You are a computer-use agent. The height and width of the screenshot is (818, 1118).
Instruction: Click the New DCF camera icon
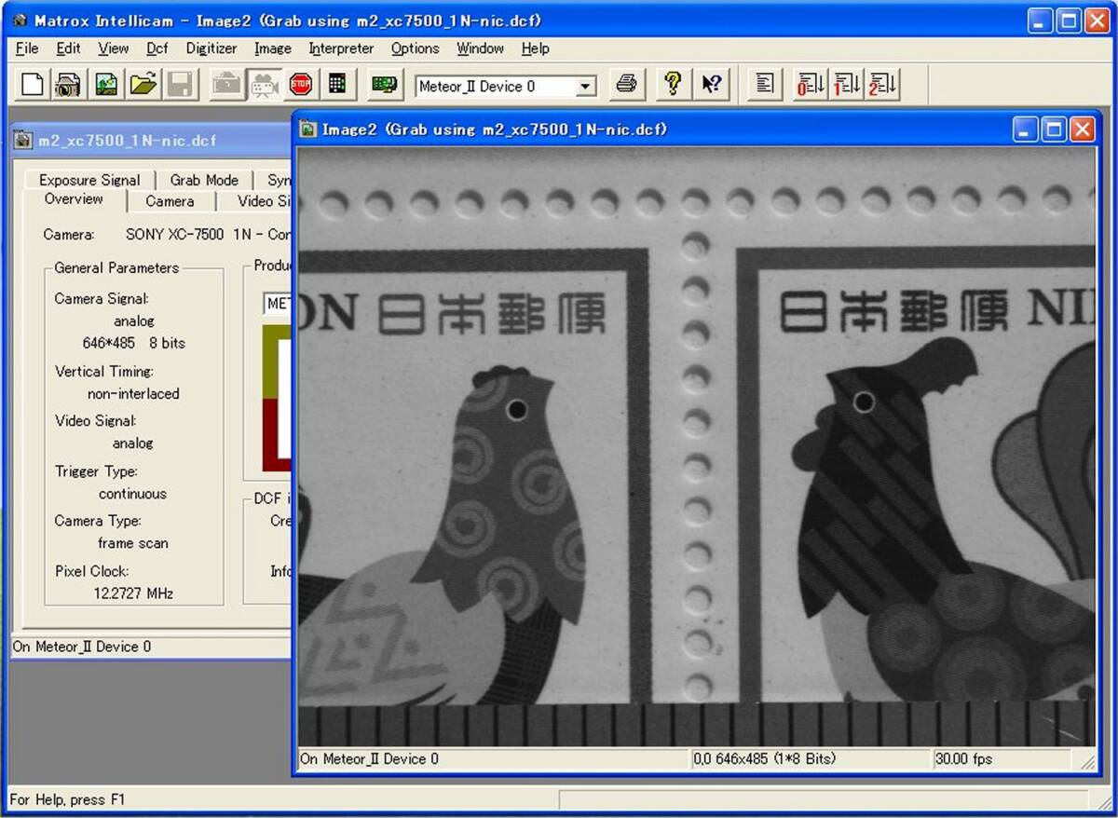[68, 86]
